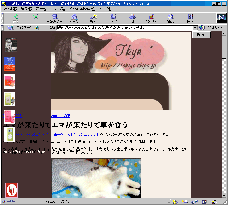Launch Composer from the component bar
The width and height of the screenshot is (228, 205).
(x=214, y=202)
